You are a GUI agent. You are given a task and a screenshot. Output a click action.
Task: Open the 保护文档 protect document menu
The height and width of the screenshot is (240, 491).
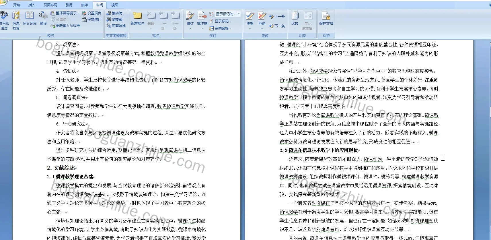pyautogui.click(x=326, y=20)
